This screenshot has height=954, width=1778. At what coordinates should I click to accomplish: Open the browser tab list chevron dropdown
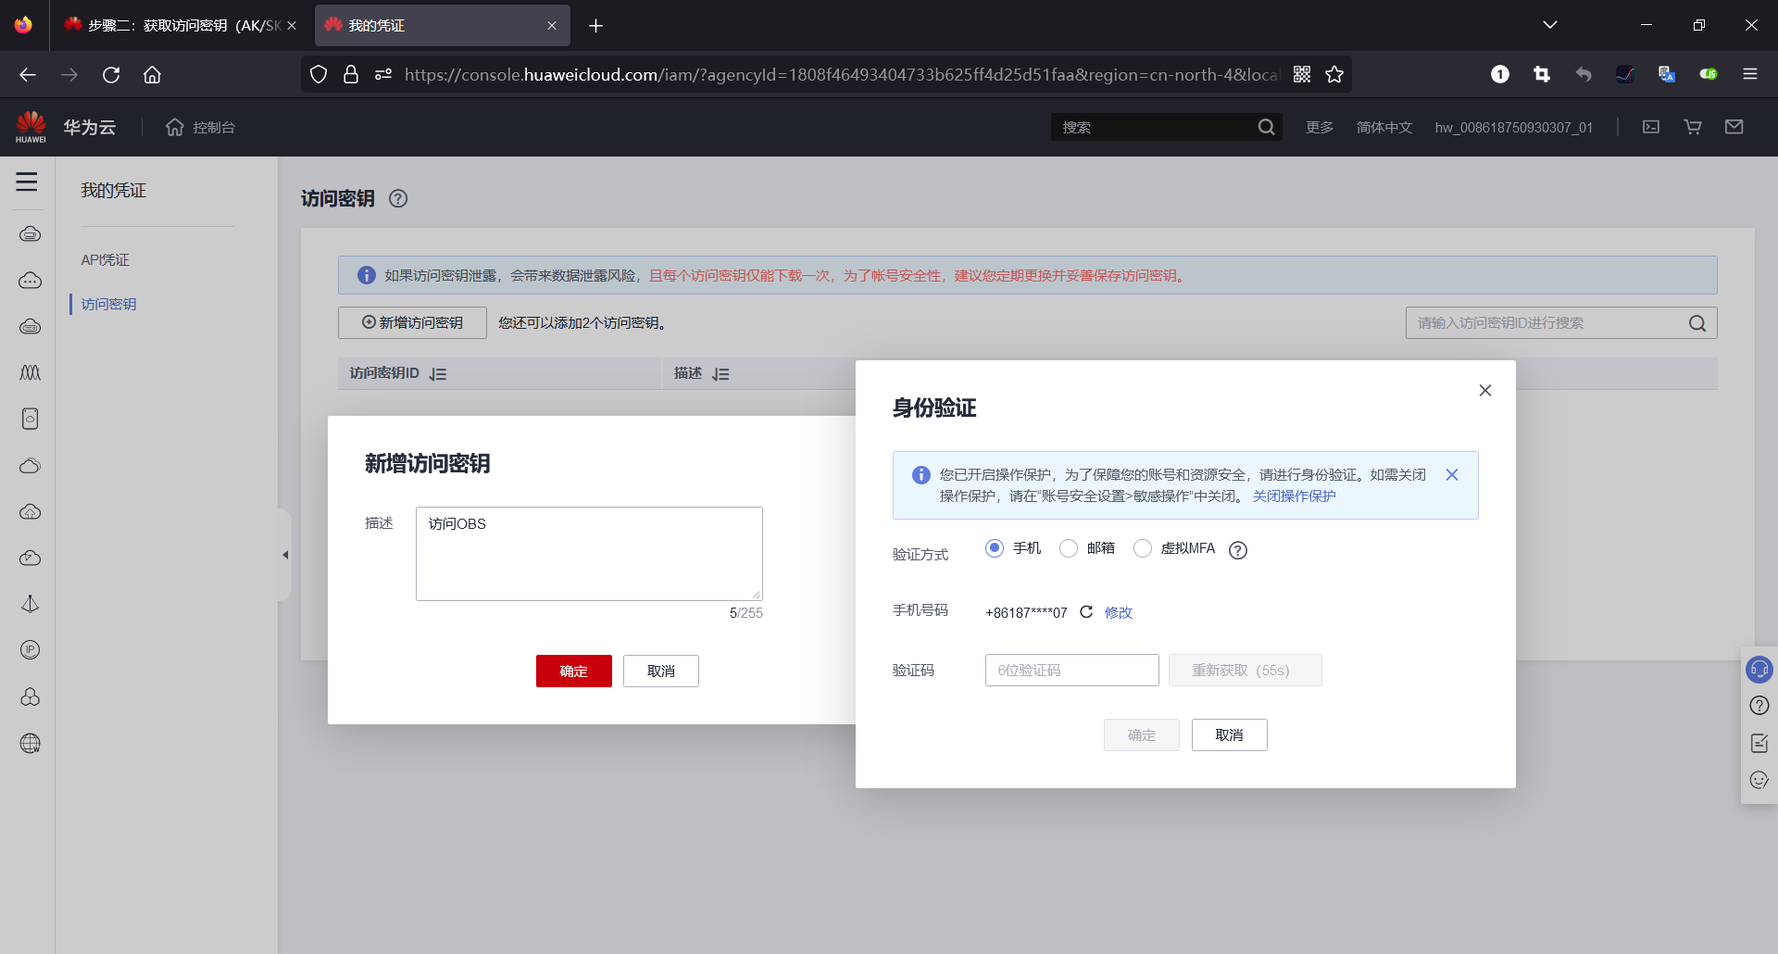[1550, 25]
